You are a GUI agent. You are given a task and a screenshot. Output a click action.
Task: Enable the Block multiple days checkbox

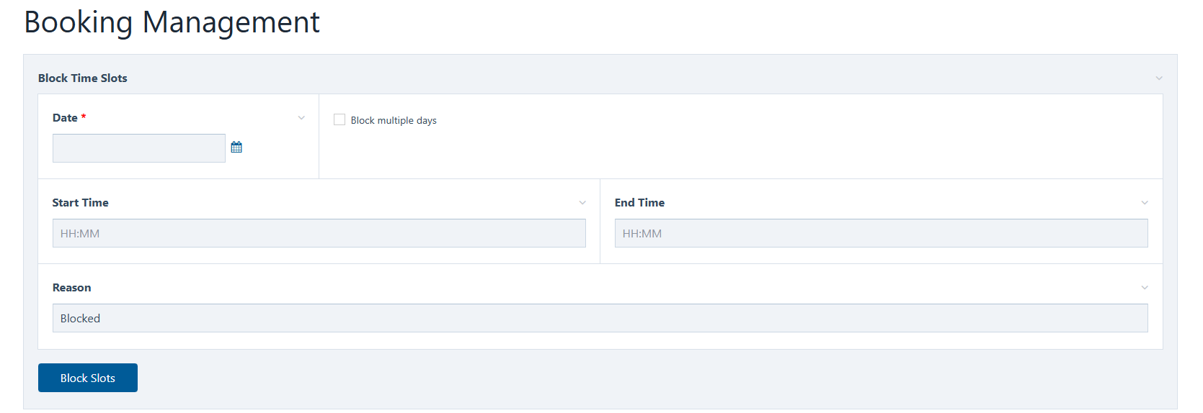click(339, 119)
